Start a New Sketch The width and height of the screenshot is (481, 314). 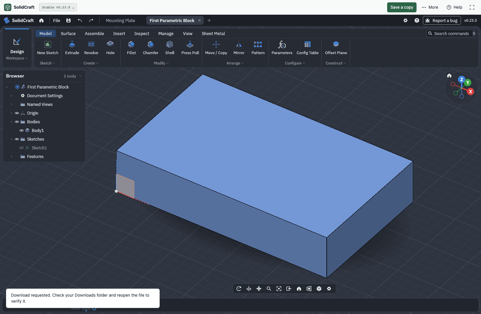48,48
